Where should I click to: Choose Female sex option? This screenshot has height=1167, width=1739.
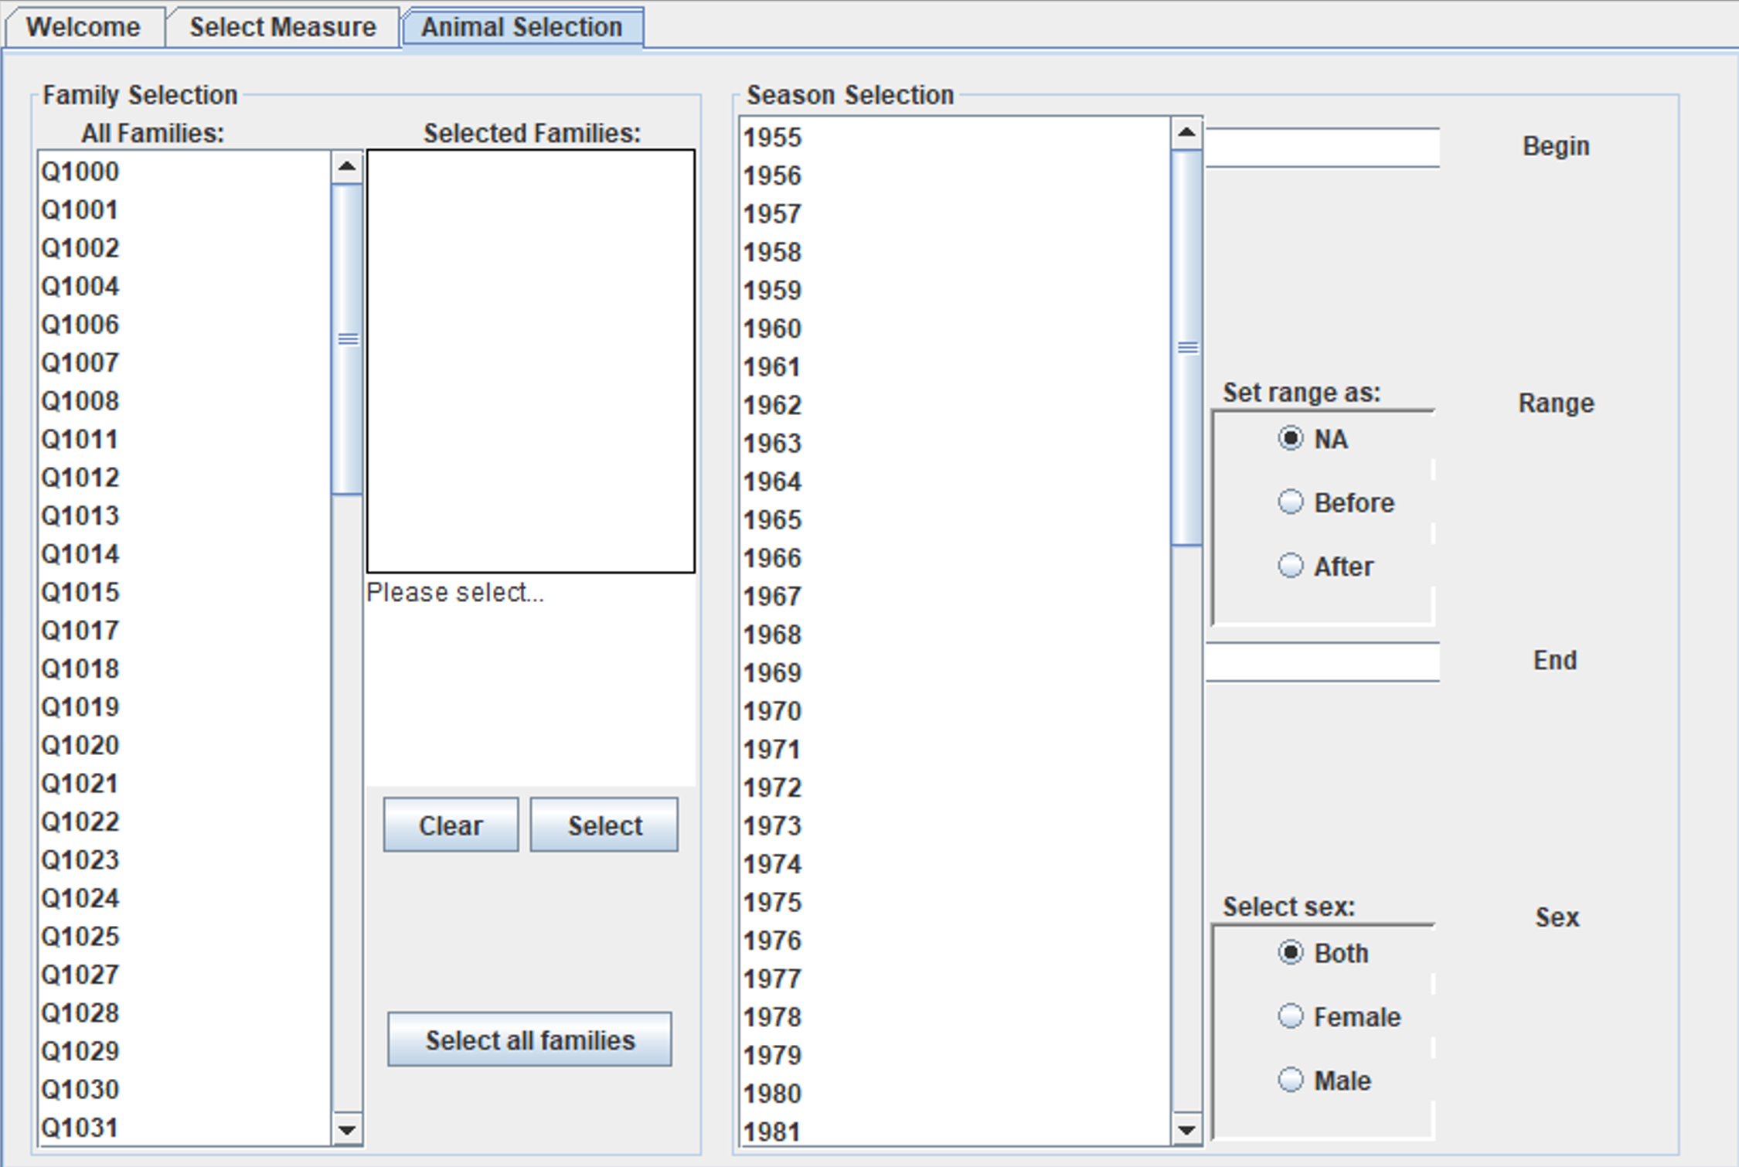click(x=1290, y=1016)
